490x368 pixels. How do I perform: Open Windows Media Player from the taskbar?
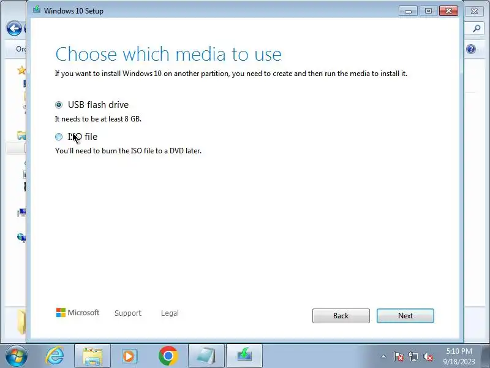point(129,356)
